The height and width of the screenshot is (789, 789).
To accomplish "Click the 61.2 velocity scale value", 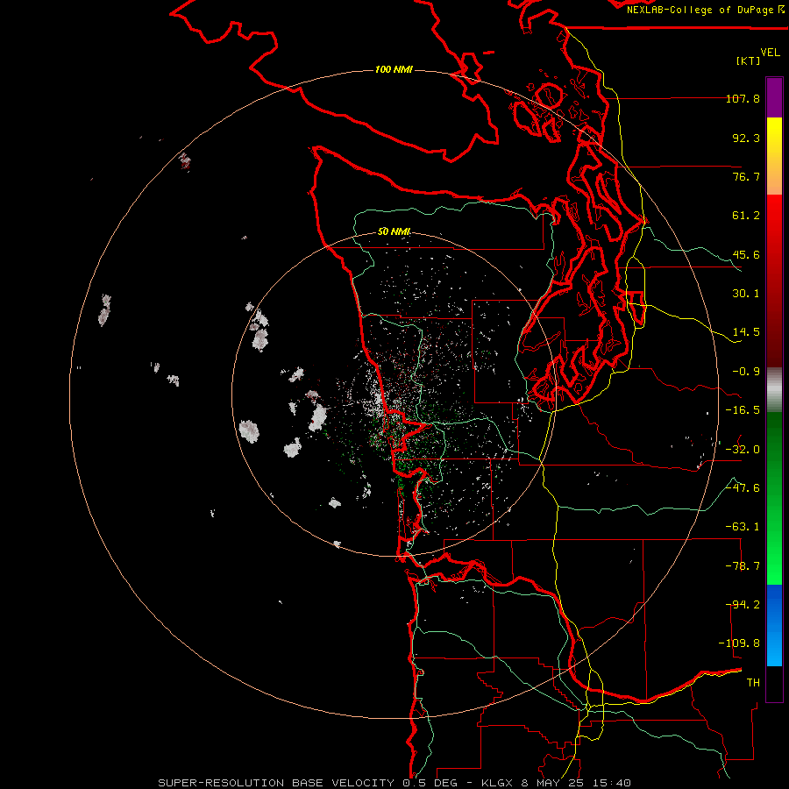I will (x=746, y=216).
